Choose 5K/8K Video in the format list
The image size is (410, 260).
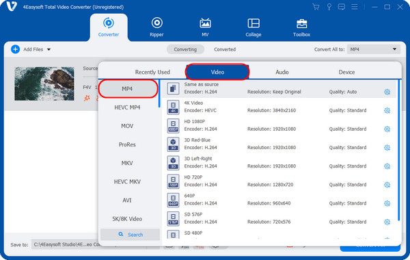pyautogui.click(x=127, y=219)
